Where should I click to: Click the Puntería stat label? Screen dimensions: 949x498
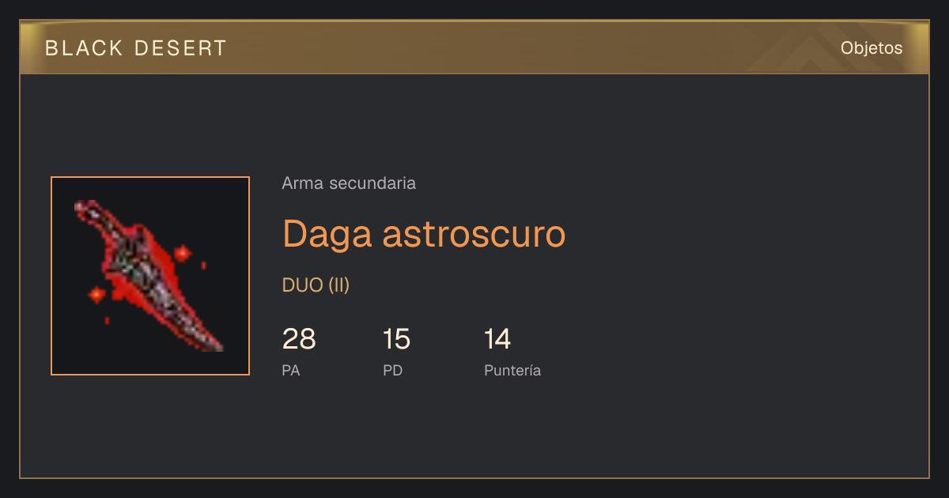point(512,370)
